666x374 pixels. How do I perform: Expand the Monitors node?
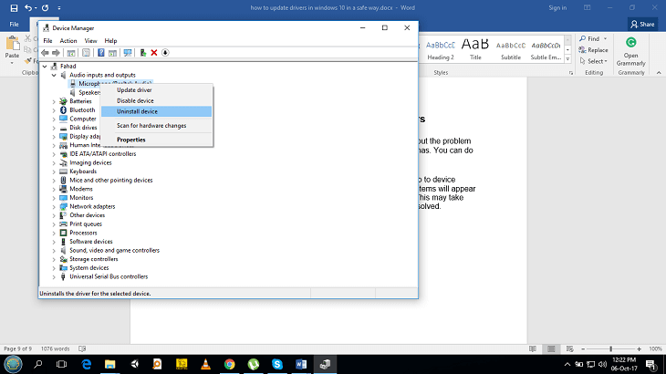(x=54, y=198)
